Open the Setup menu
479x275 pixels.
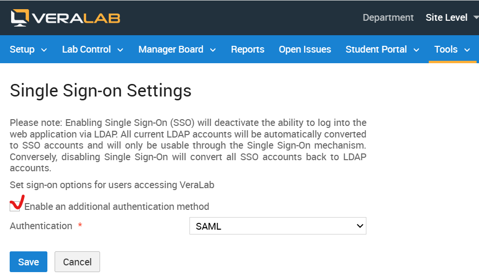click(x=28, y=49)
